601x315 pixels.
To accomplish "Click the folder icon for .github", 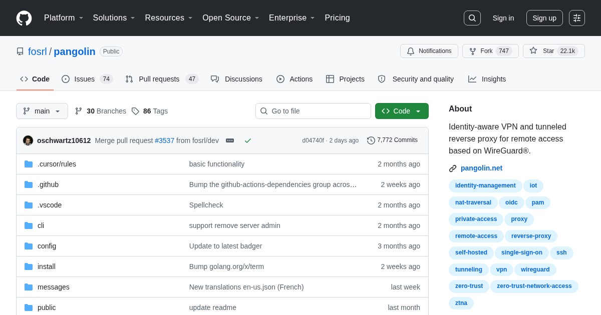I will tap(29, 184).
